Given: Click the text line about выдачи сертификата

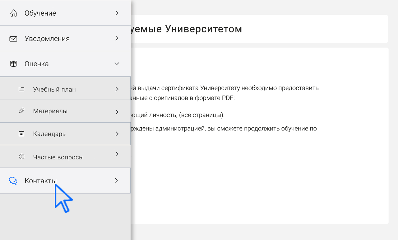Looking at the screenshot, I should (225, 88).
